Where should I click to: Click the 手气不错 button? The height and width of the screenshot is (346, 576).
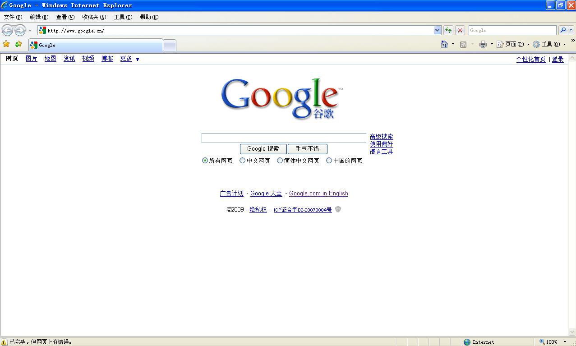[x=307, y=149]
